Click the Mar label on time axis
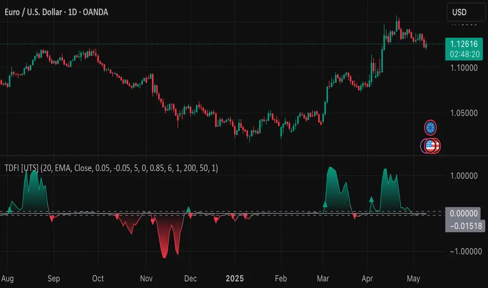 [x=323, y=279]
